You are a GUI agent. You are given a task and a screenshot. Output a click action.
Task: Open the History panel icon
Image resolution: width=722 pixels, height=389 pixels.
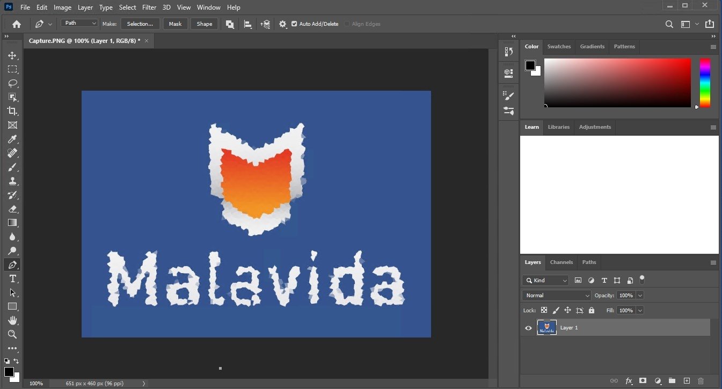click(509, 52)
